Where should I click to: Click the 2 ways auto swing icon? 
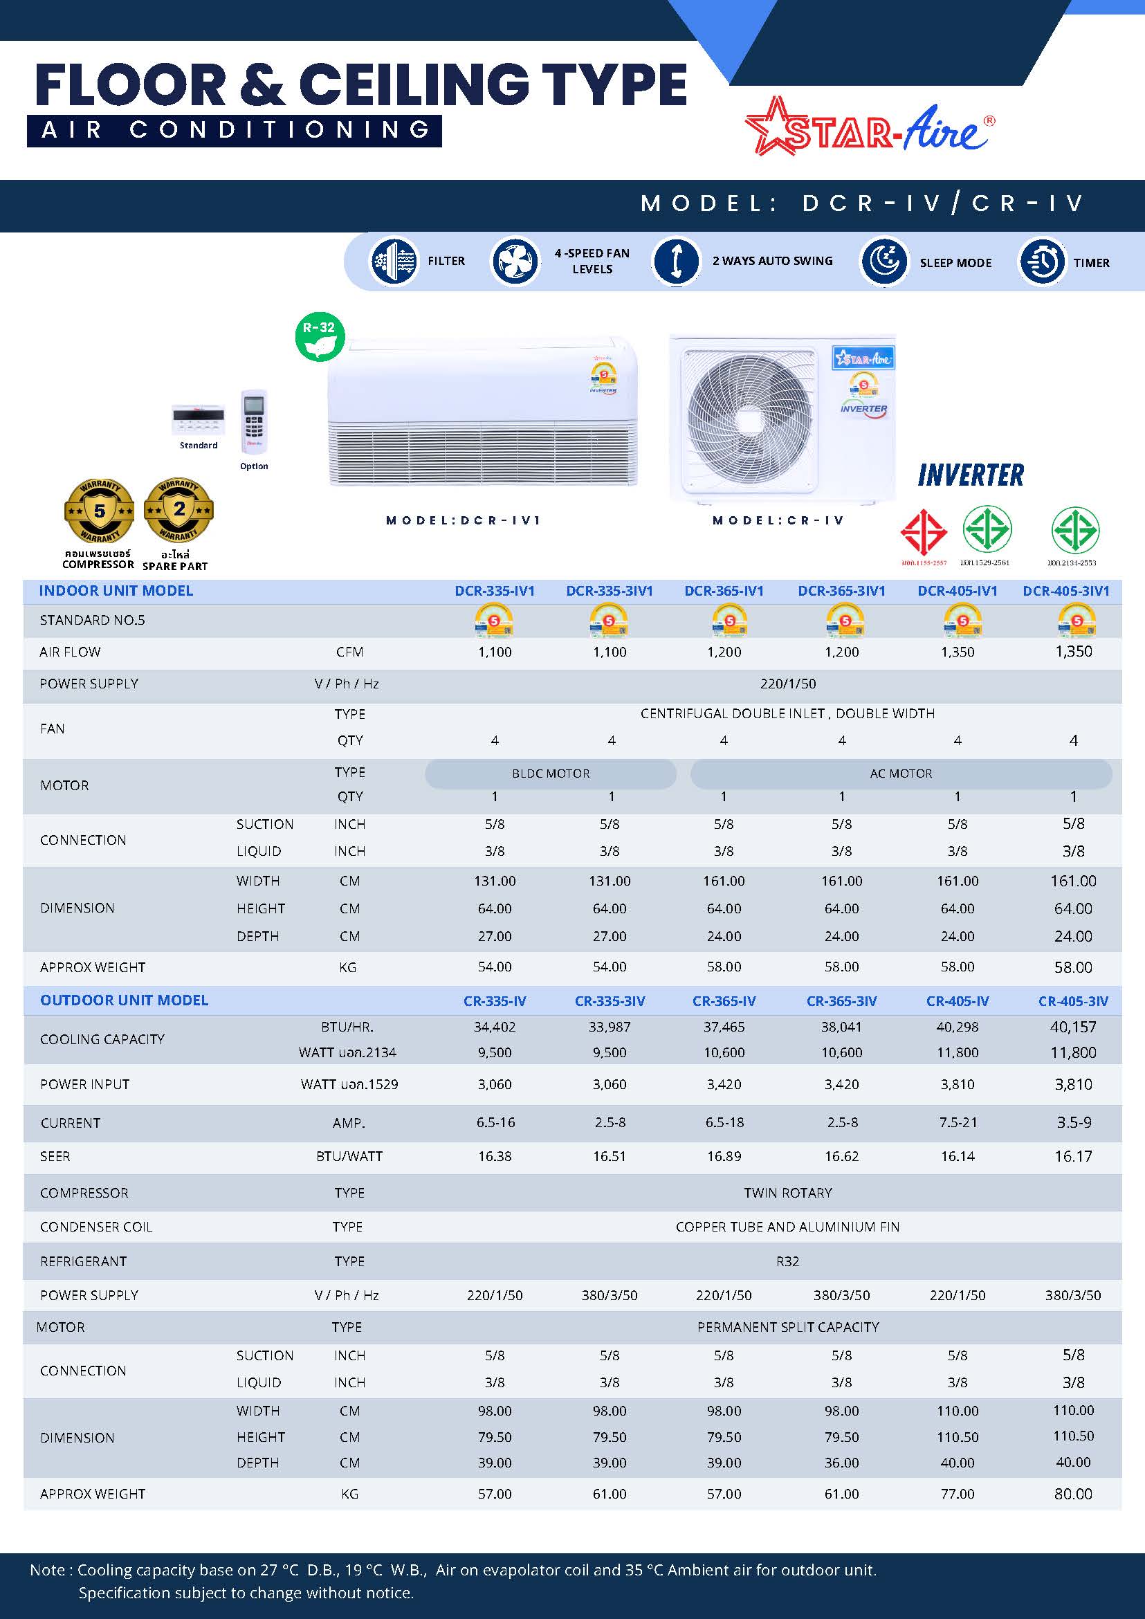click(676, 262)
